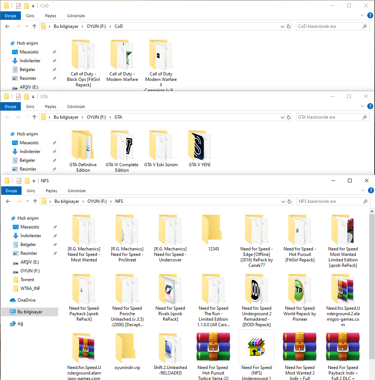Open Need.for.Speed.Underground elamigos-games.com bottom-row folder
The height and width of the screenshot is (380, 375).
[x=84, y=356]
